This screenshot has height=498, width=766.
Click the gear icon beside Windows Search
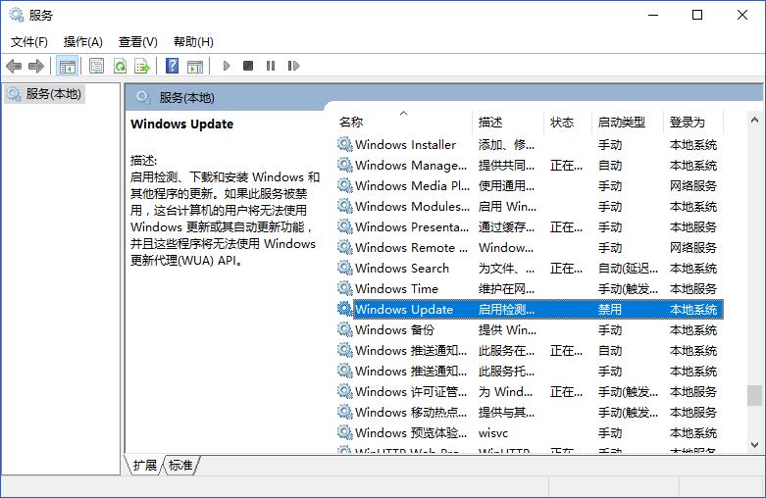345,268
